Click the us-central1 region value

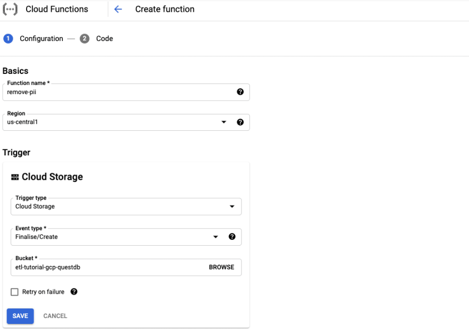click(x=22, y=122)
